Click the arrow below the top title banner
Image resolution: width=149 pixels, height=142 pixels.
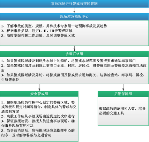tap(74, 10)
